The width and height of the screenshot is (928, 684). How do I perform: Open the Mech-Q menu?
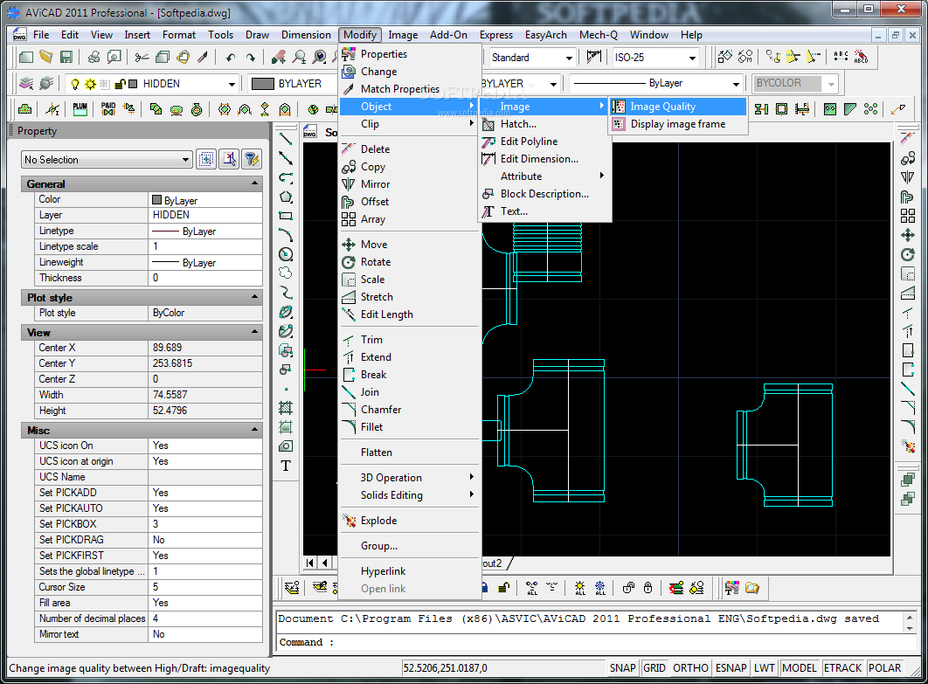click(x=599, y=35)
